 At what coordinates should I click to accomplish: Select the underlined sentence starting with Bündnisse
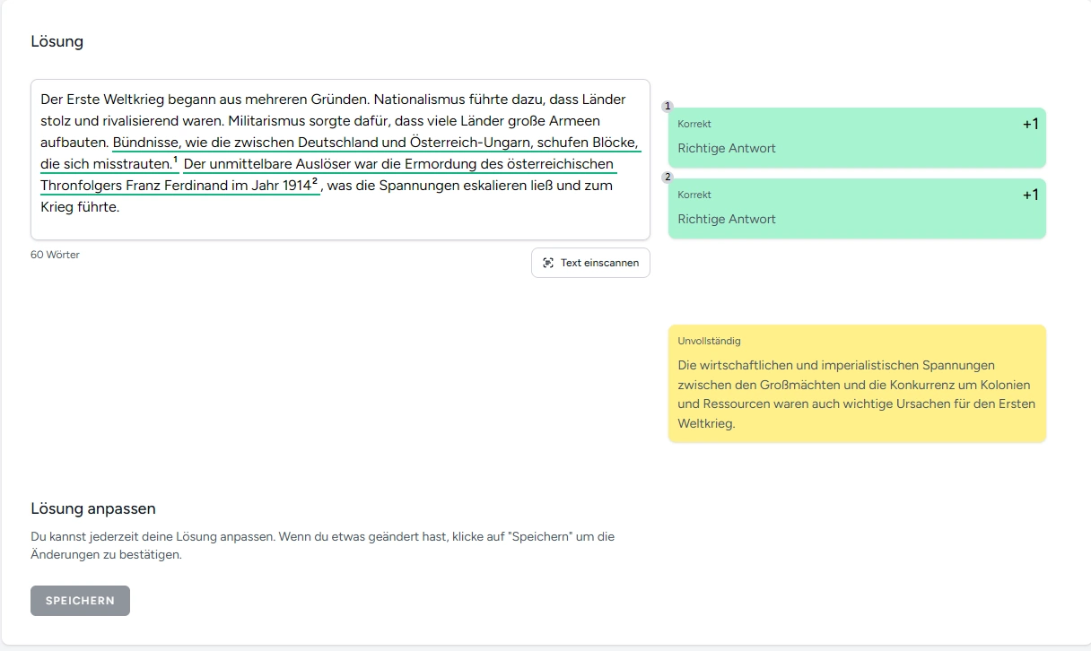(375, 143)
